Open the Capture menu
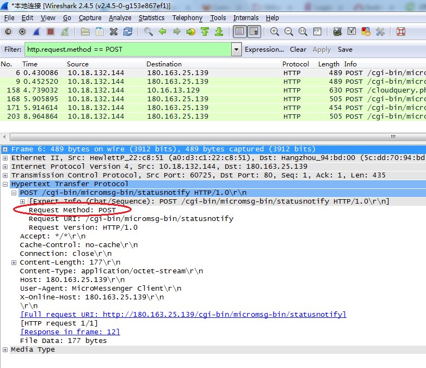426x368 pixels. 90,18
